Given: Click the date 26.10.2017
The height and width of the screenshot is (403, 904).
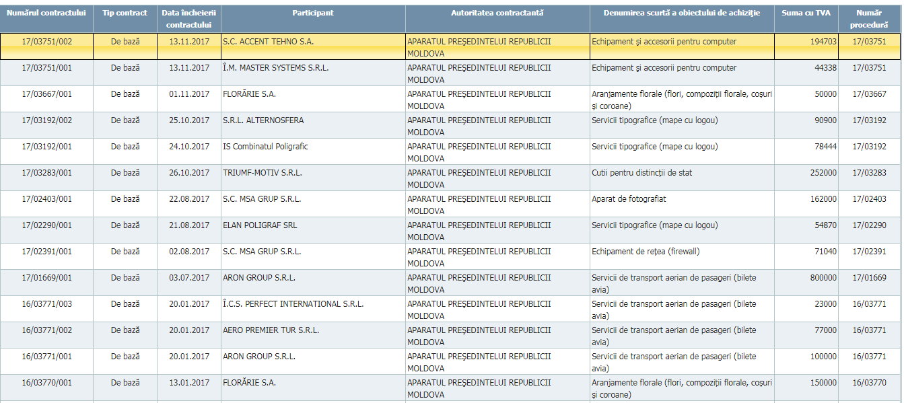Looking at the screenshot, I should click(x=189, y=173).
